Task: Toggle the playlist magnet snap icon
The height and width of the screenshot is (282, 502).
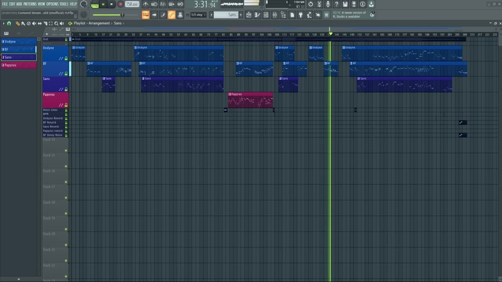Action: [9, 23]
